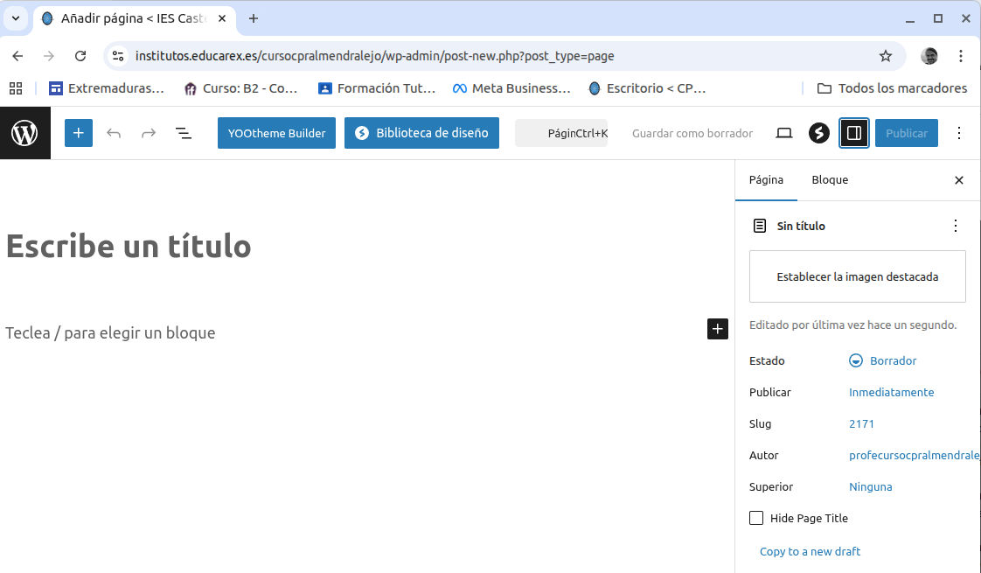Click the redo arrow in toolbar
Image resolution: width=981 pixels, height=573 pixels.
(149, 133)
